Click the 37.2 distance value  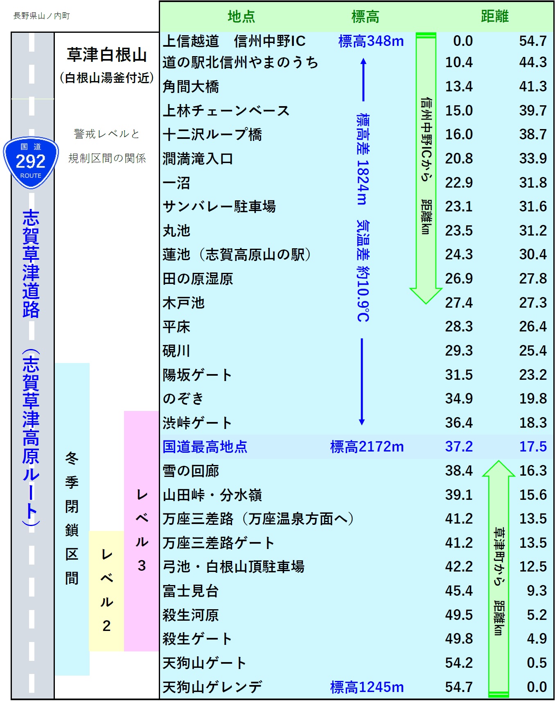[x=459, y=447]
